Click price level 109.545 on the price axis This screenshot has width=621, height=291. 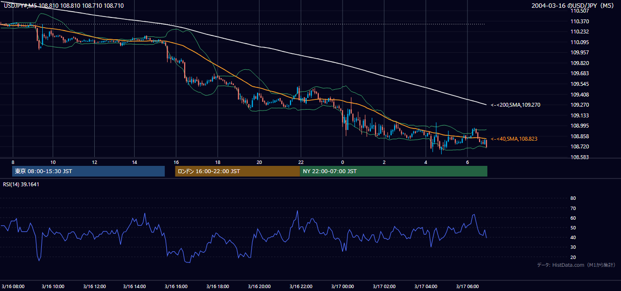pyautogui.click(x=579, y=84)
